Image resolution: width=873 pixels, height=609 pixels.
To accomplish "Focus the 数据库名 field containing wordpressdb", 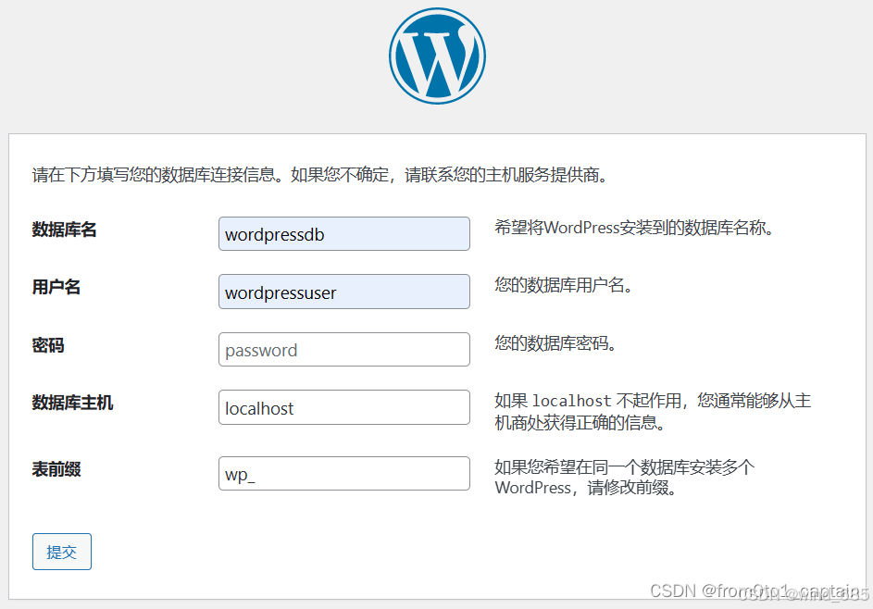I will [344, 234].
